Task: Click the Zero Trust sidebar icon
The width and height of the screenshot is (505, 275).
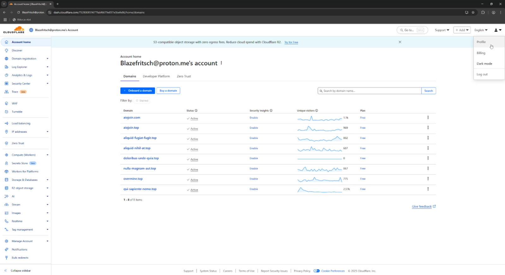Action: click(6, 143)
